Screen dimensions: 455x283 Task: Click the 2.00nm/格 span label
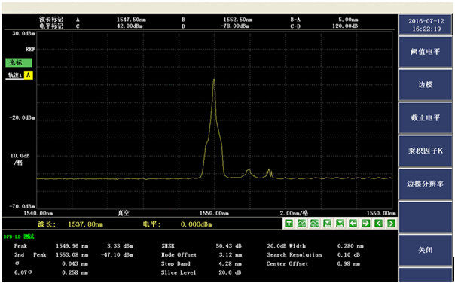[x=294, y=214]
